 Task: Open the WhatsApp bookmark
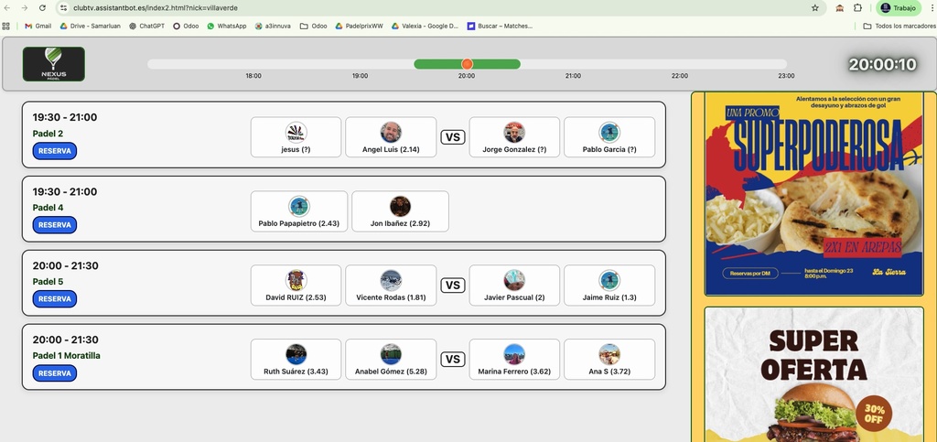point(226,26)
